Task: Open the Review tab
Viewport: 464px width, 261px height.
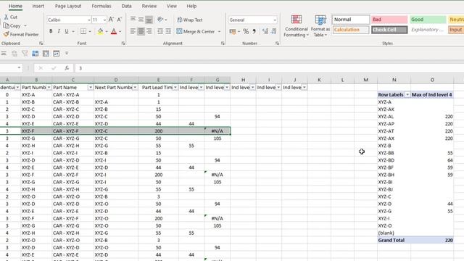Action: (x=149, y=6)
